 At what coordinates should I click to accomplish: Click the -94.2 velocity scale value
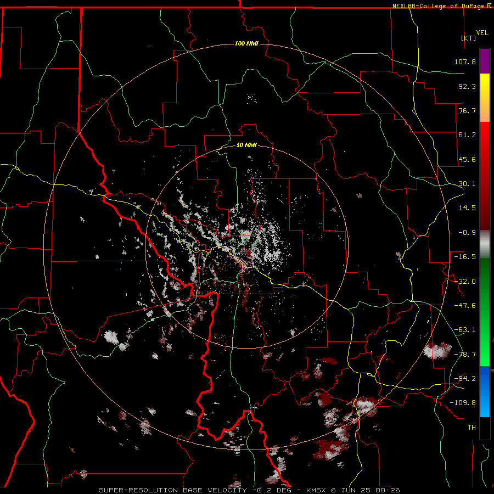click(x=465, y=379)
